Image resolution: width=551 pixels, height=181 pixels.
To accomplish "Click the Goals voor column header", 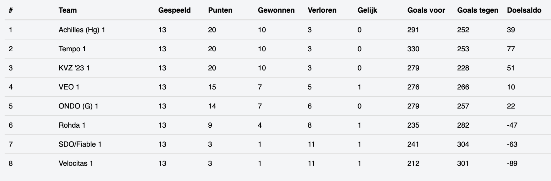I will (x=426, y=10).
